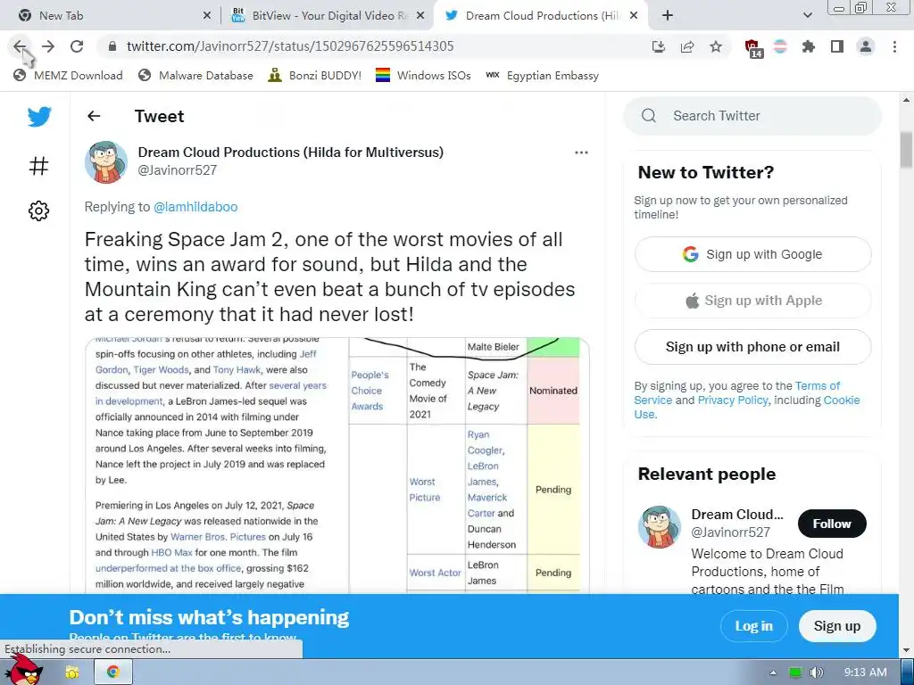Open the Dream Cloud Productions display name
Viewport: 914px width, 685px height.
(290, 152)
